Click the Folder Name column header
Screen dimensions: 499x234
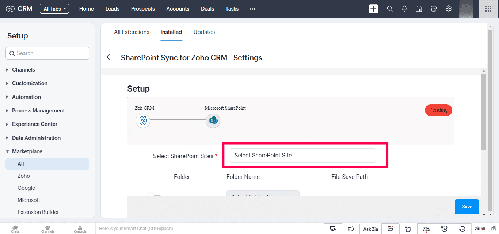[x=243, y=177]
